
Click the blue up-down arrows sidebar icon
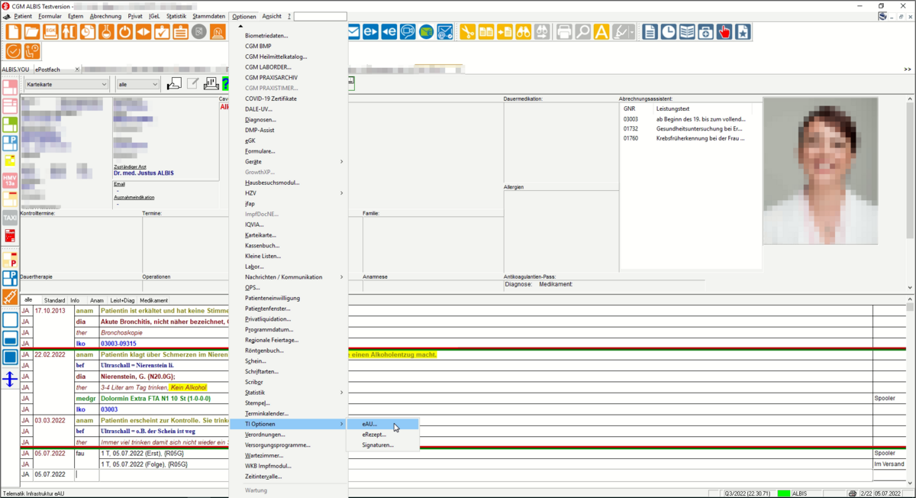(10, 379)
